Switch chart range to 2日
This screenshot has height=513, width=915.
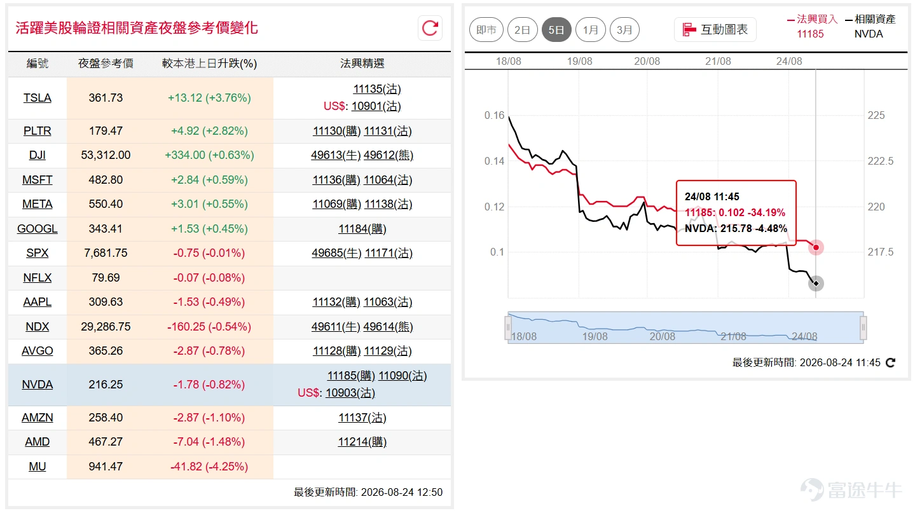pyautogui.click(x=523, y=30)
